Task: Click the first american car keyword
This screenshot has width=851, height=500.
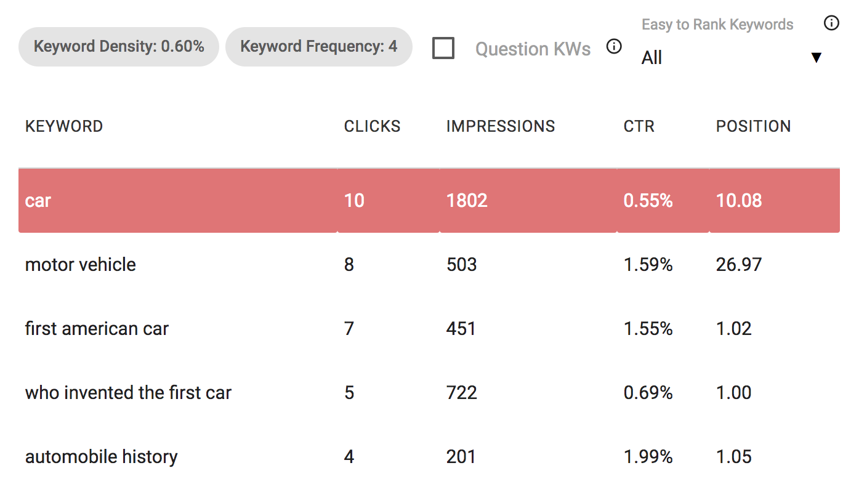Action: [x=96, y=328]
